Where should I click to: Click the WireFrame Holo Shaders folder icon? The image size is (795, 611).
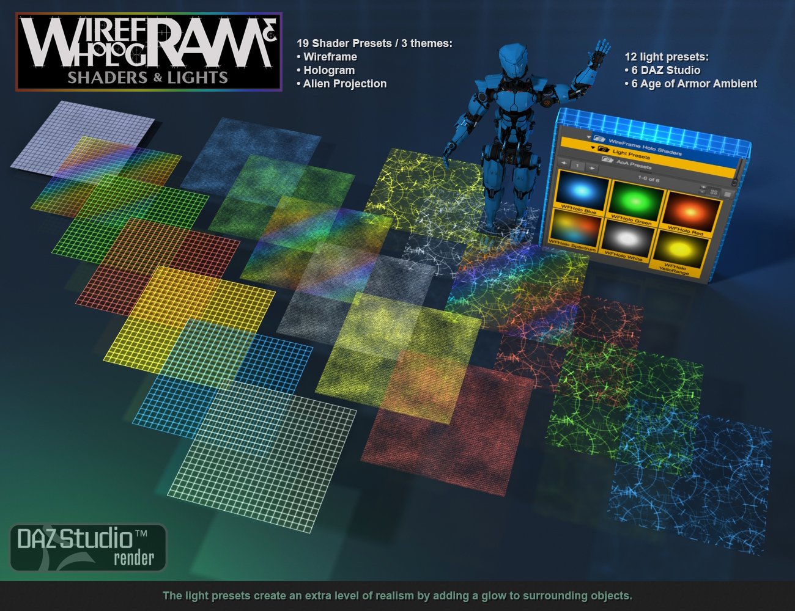tap(601, 138)
